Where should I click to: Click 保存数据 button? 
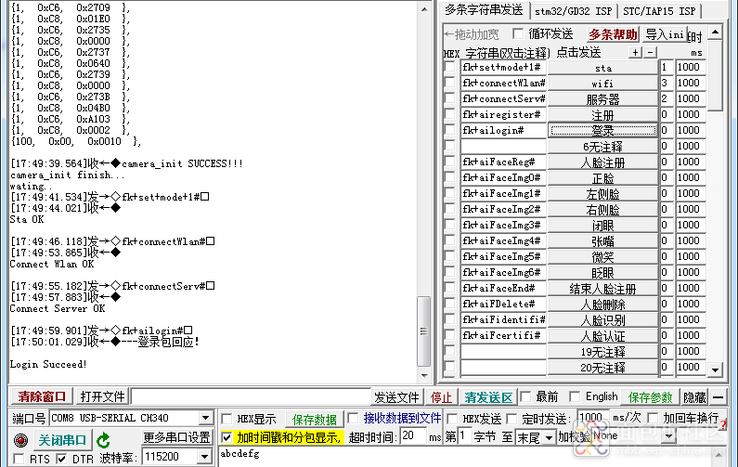point(315,419)
